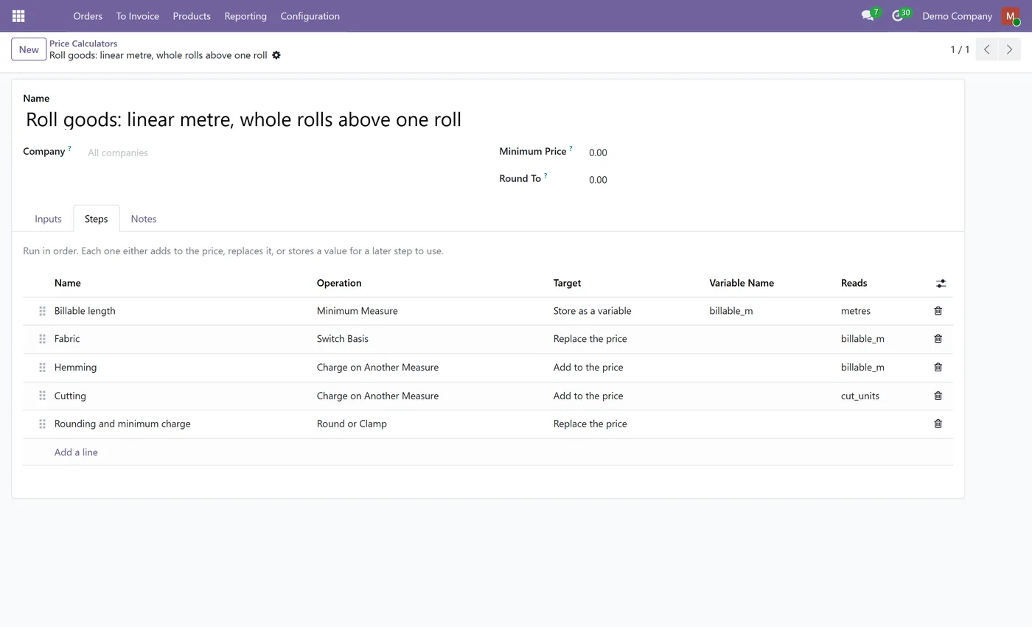Select the Round or Clamp operation cell
Viewport: 1032px width, 627px height.
click(429, 424)
